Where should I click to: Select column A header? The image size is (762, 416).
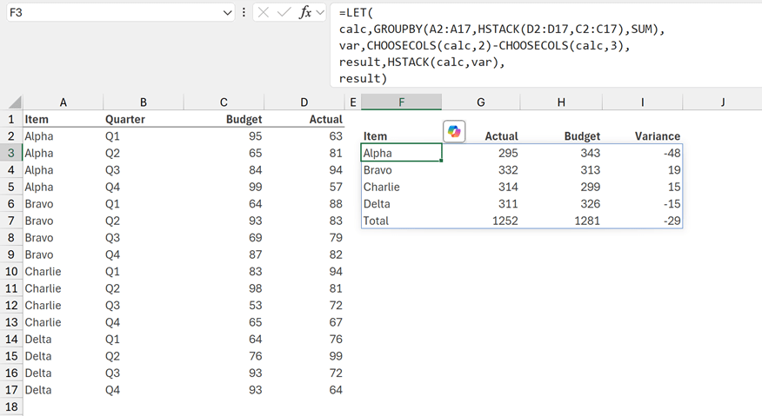(x=63, y=102)
